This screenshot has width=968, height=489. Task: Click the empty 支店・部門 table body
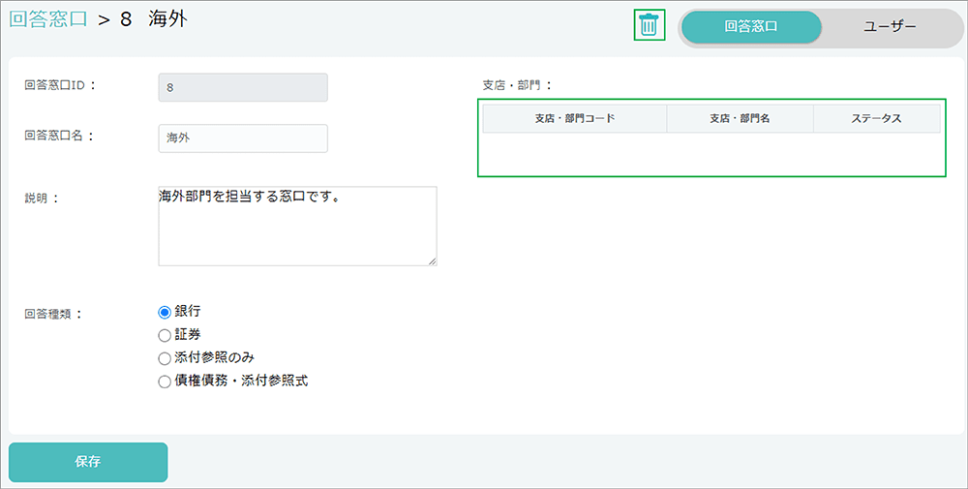711,153
